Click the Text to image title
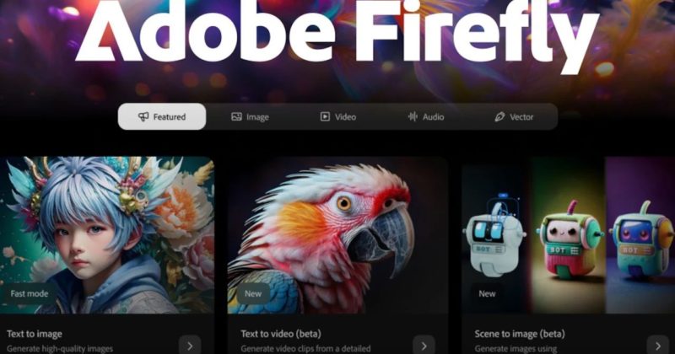 pyautogui.click(x=35, y=334)
